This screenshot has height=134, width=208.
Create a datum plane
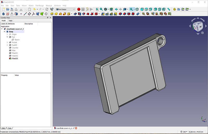point(29,14)
